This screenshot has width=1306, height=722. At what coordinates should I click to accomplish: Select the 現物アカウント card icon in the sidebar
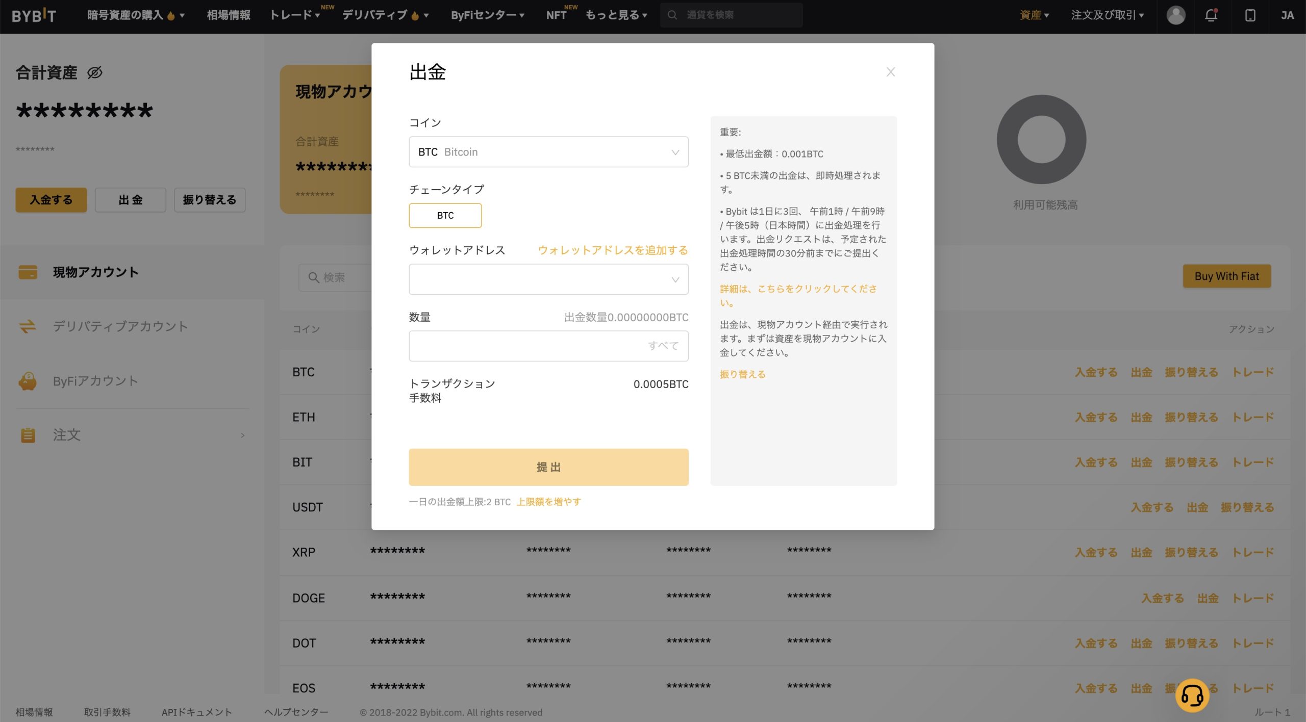tap(28, 272)
